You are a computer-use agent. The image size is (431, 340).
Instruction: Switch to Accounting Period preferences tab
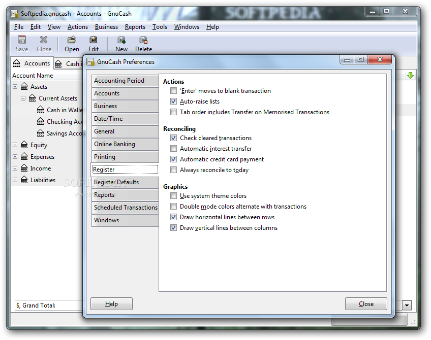click(125, 81)
